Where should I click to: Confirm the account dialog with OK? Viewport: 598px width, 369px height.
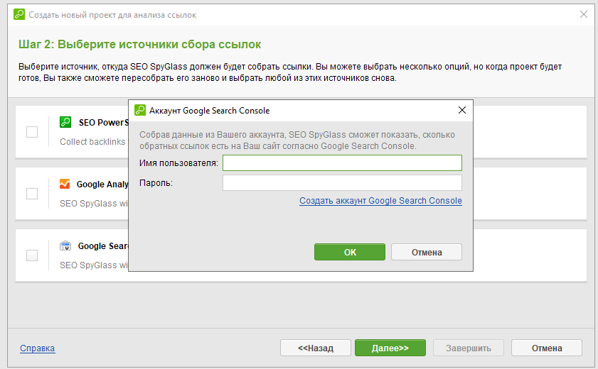tap(349, 252)
